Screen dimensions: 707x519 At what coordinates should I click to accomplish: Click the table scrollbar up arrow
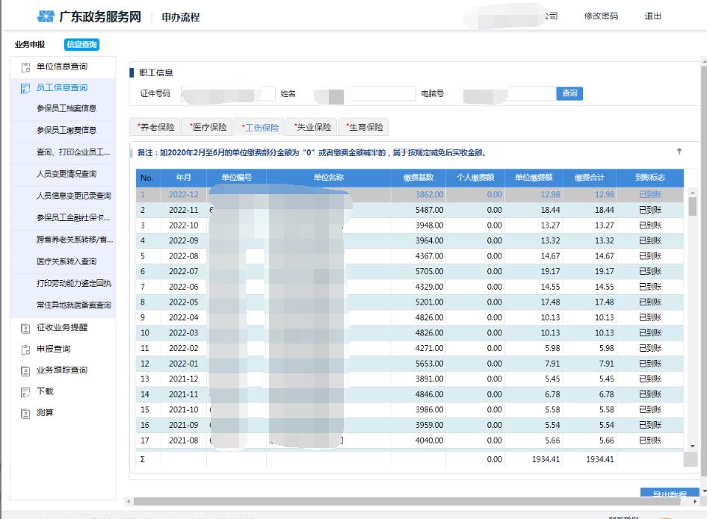tap(693, 193)
